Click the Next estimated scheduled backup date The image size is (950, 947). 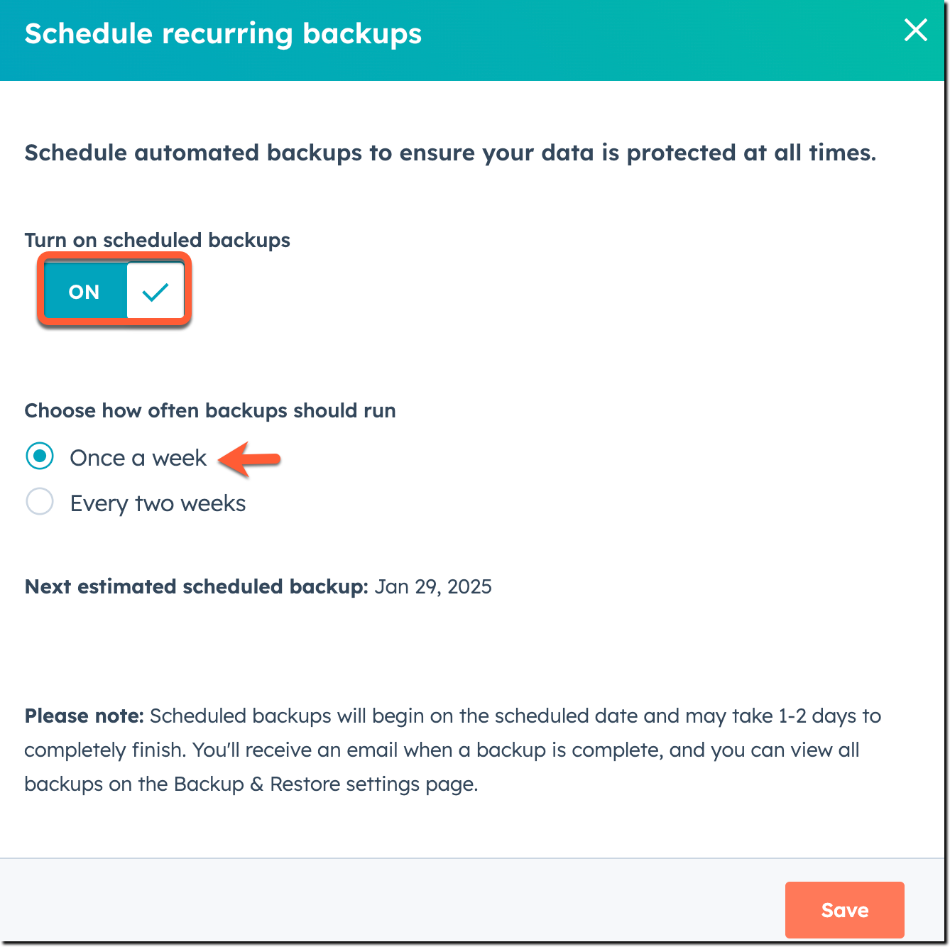tap(432, 586)
